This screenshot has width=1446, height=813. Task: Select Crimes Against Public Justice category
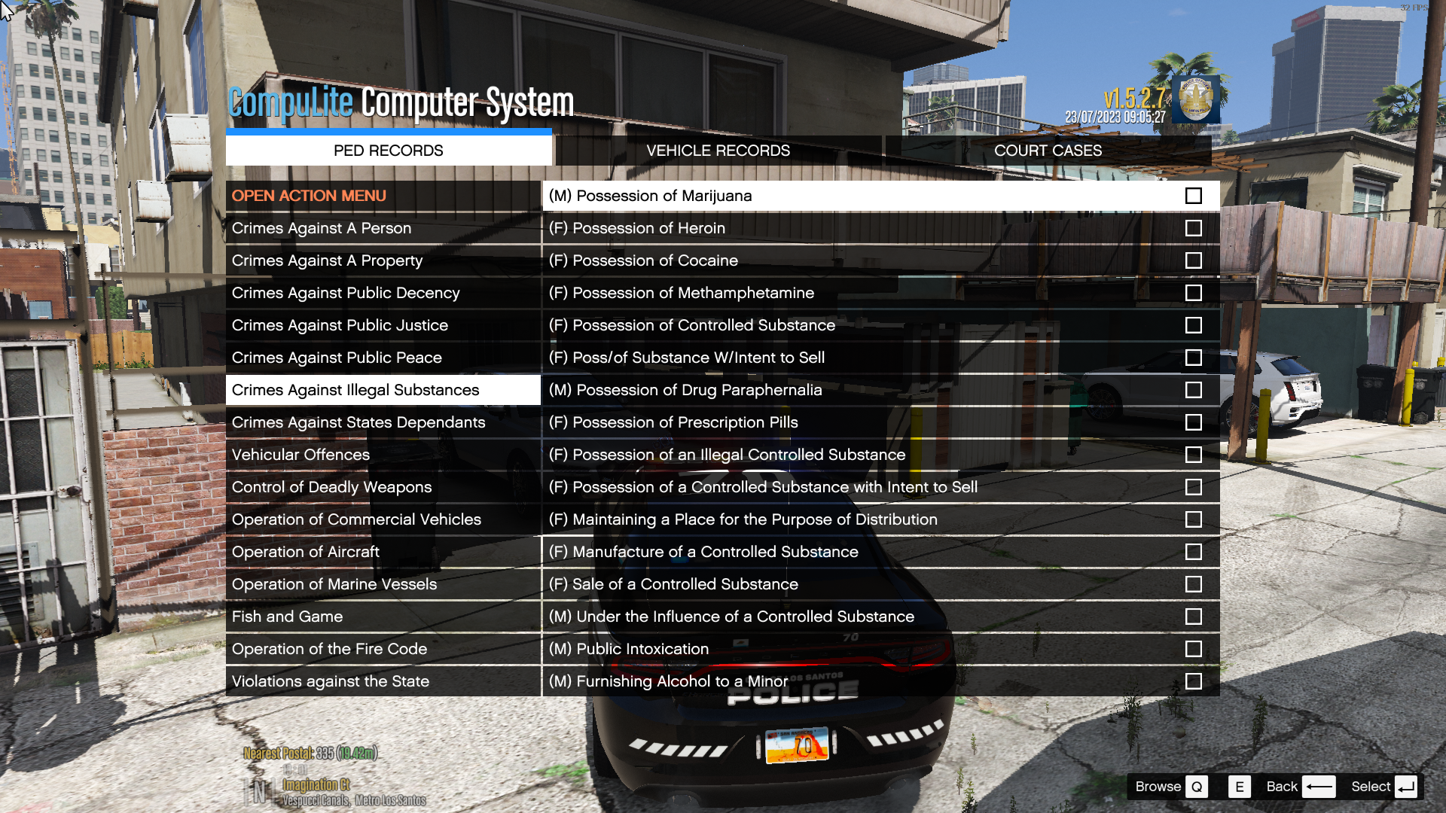pos(340,324)
